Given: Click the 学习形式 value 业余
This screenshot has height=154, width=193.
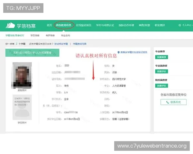Looking at the screenshot, I should click(x=66, y=99).
